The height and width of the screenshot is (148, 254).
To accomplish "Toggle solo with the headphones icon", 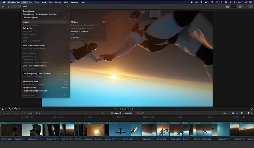I will 233,113.
